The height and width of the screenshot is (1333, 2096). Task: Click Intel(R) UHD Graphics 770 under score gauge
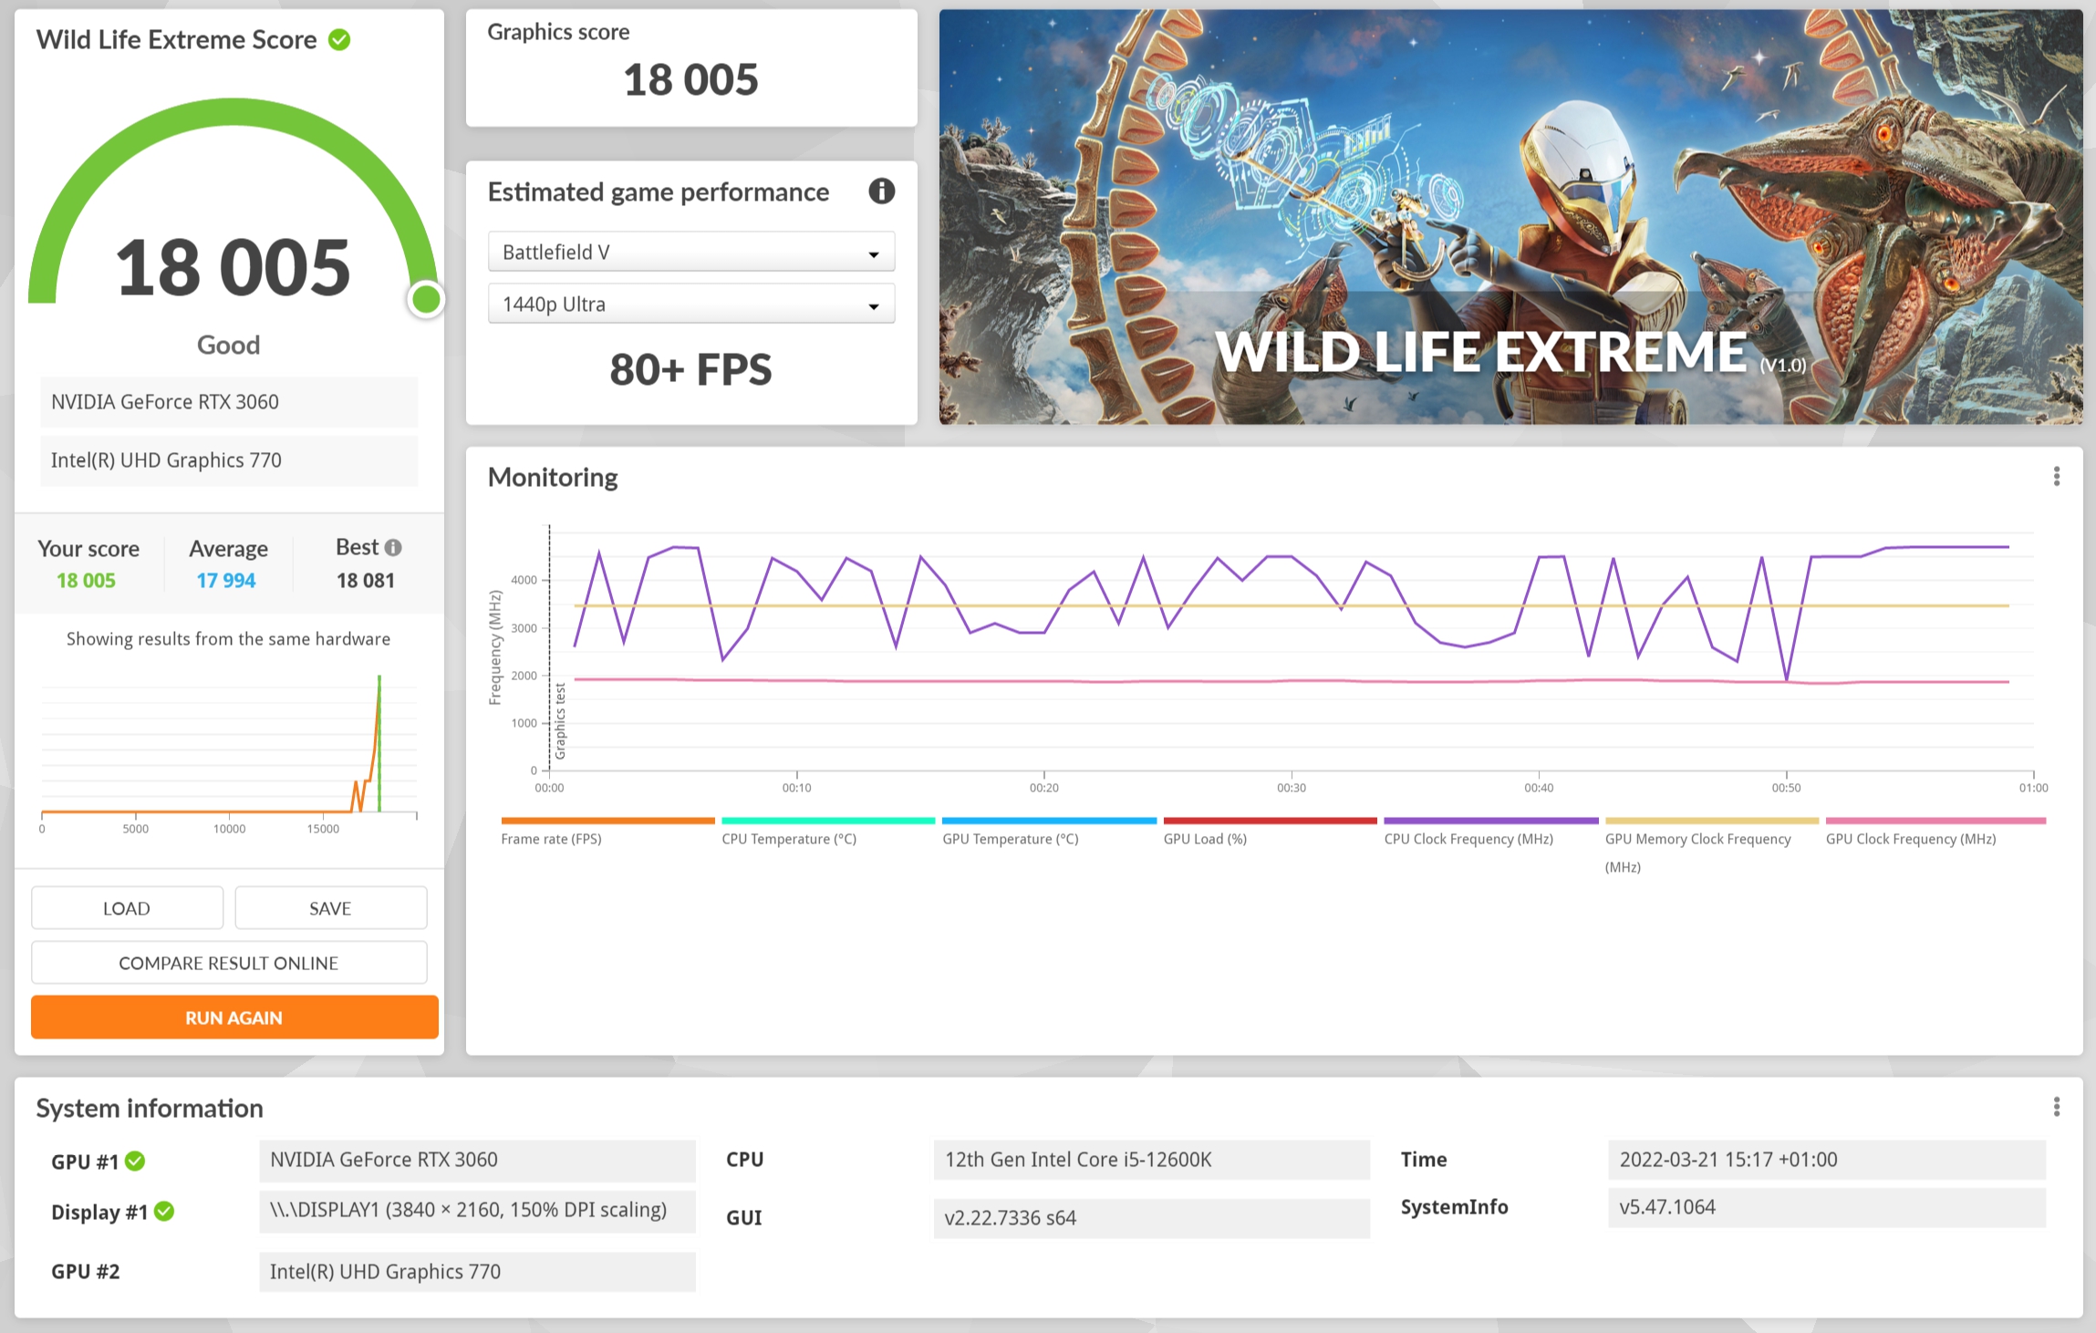229,460
